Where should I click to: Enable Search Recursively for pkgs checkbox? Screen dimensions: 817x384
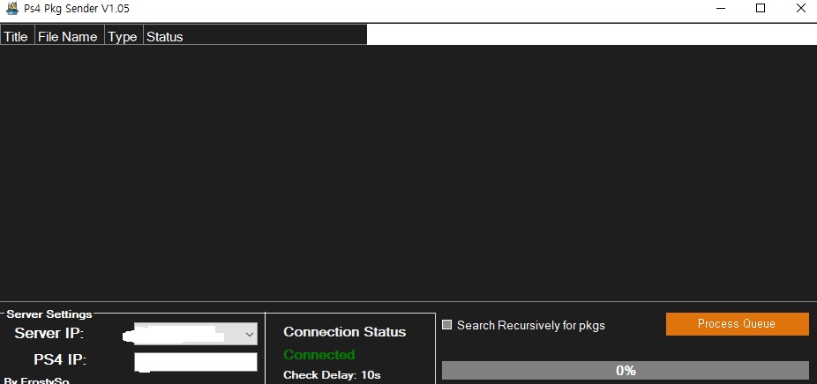446,325
